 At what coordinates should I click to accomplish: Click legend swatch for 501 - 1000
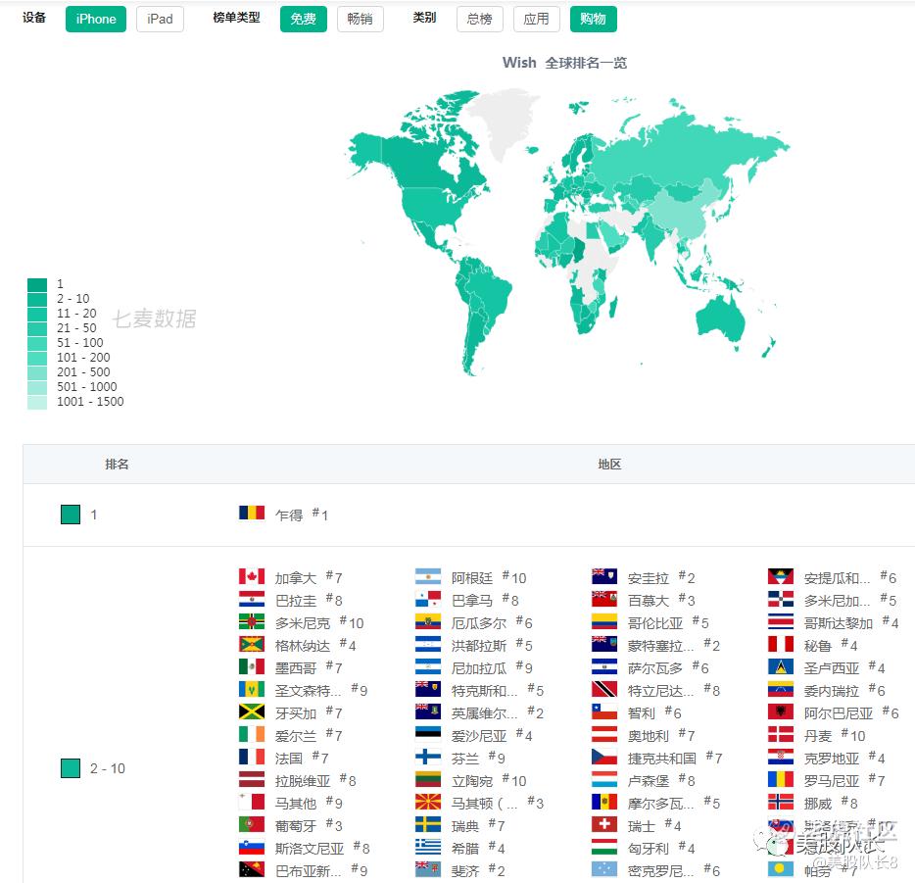[x=37, y=387]
